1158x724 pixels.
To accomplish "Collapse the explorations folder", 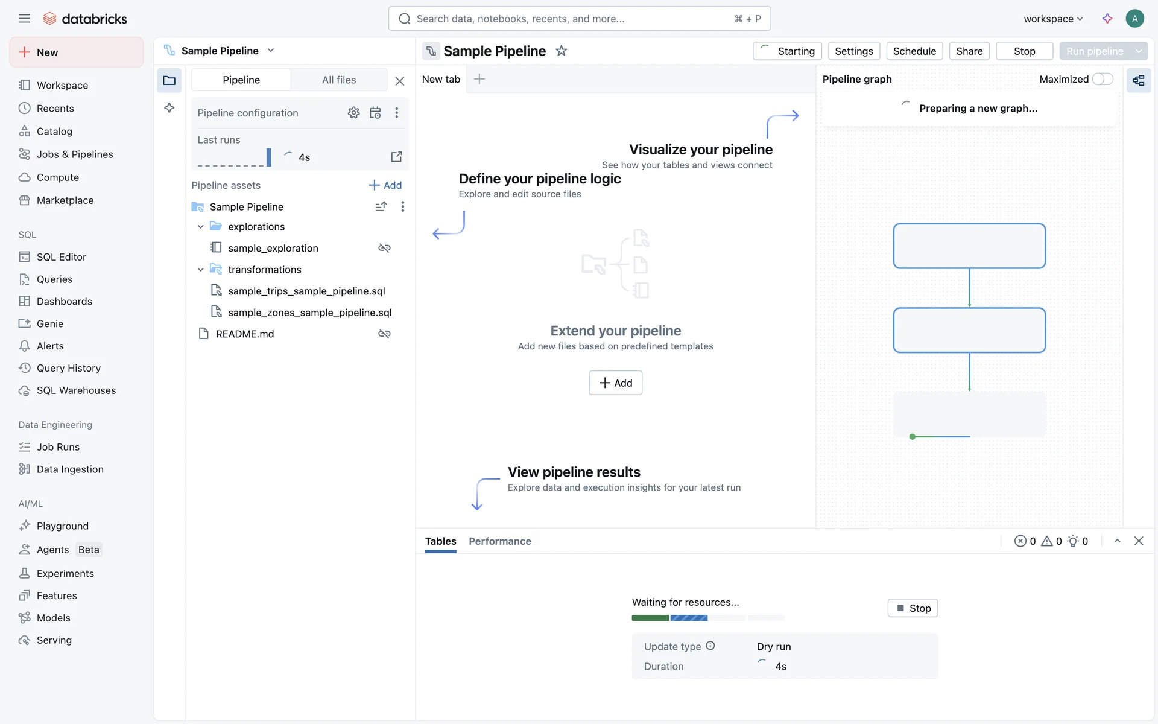I will point(201,227).
